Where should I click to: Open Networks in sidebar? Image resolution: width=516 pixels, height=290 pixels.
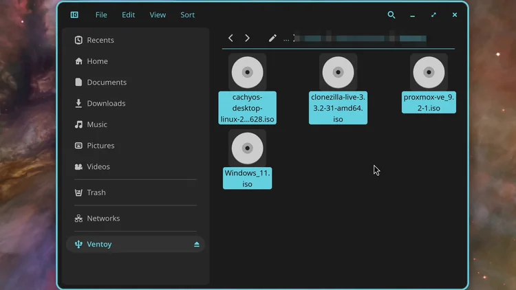click(x=136, y=219)
